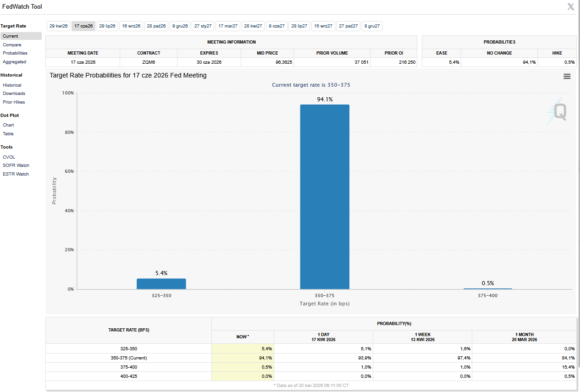Select the 29 kwi26 meeting tab
581x392 pixels.
click(x=58, y=26)
